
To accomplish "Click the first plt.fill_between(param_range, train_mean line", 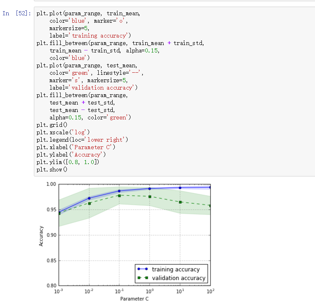I will click(120, 43).
